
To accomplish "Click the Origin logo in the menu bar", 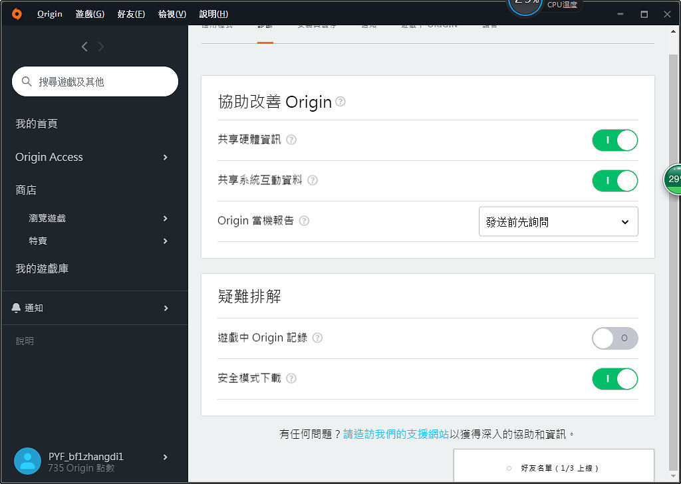I will pyautogui.click(x=16, y=13).
